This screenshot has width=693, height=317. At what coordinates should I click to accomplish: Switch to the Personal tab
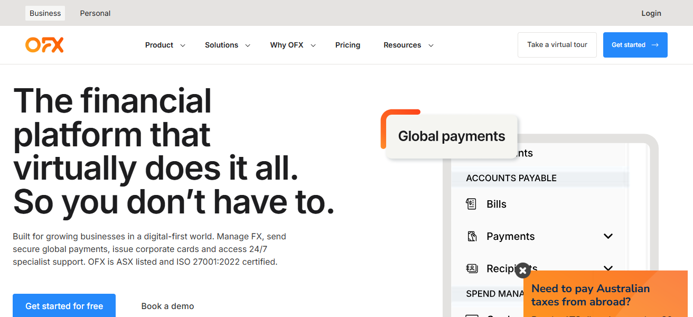[95, 13]
